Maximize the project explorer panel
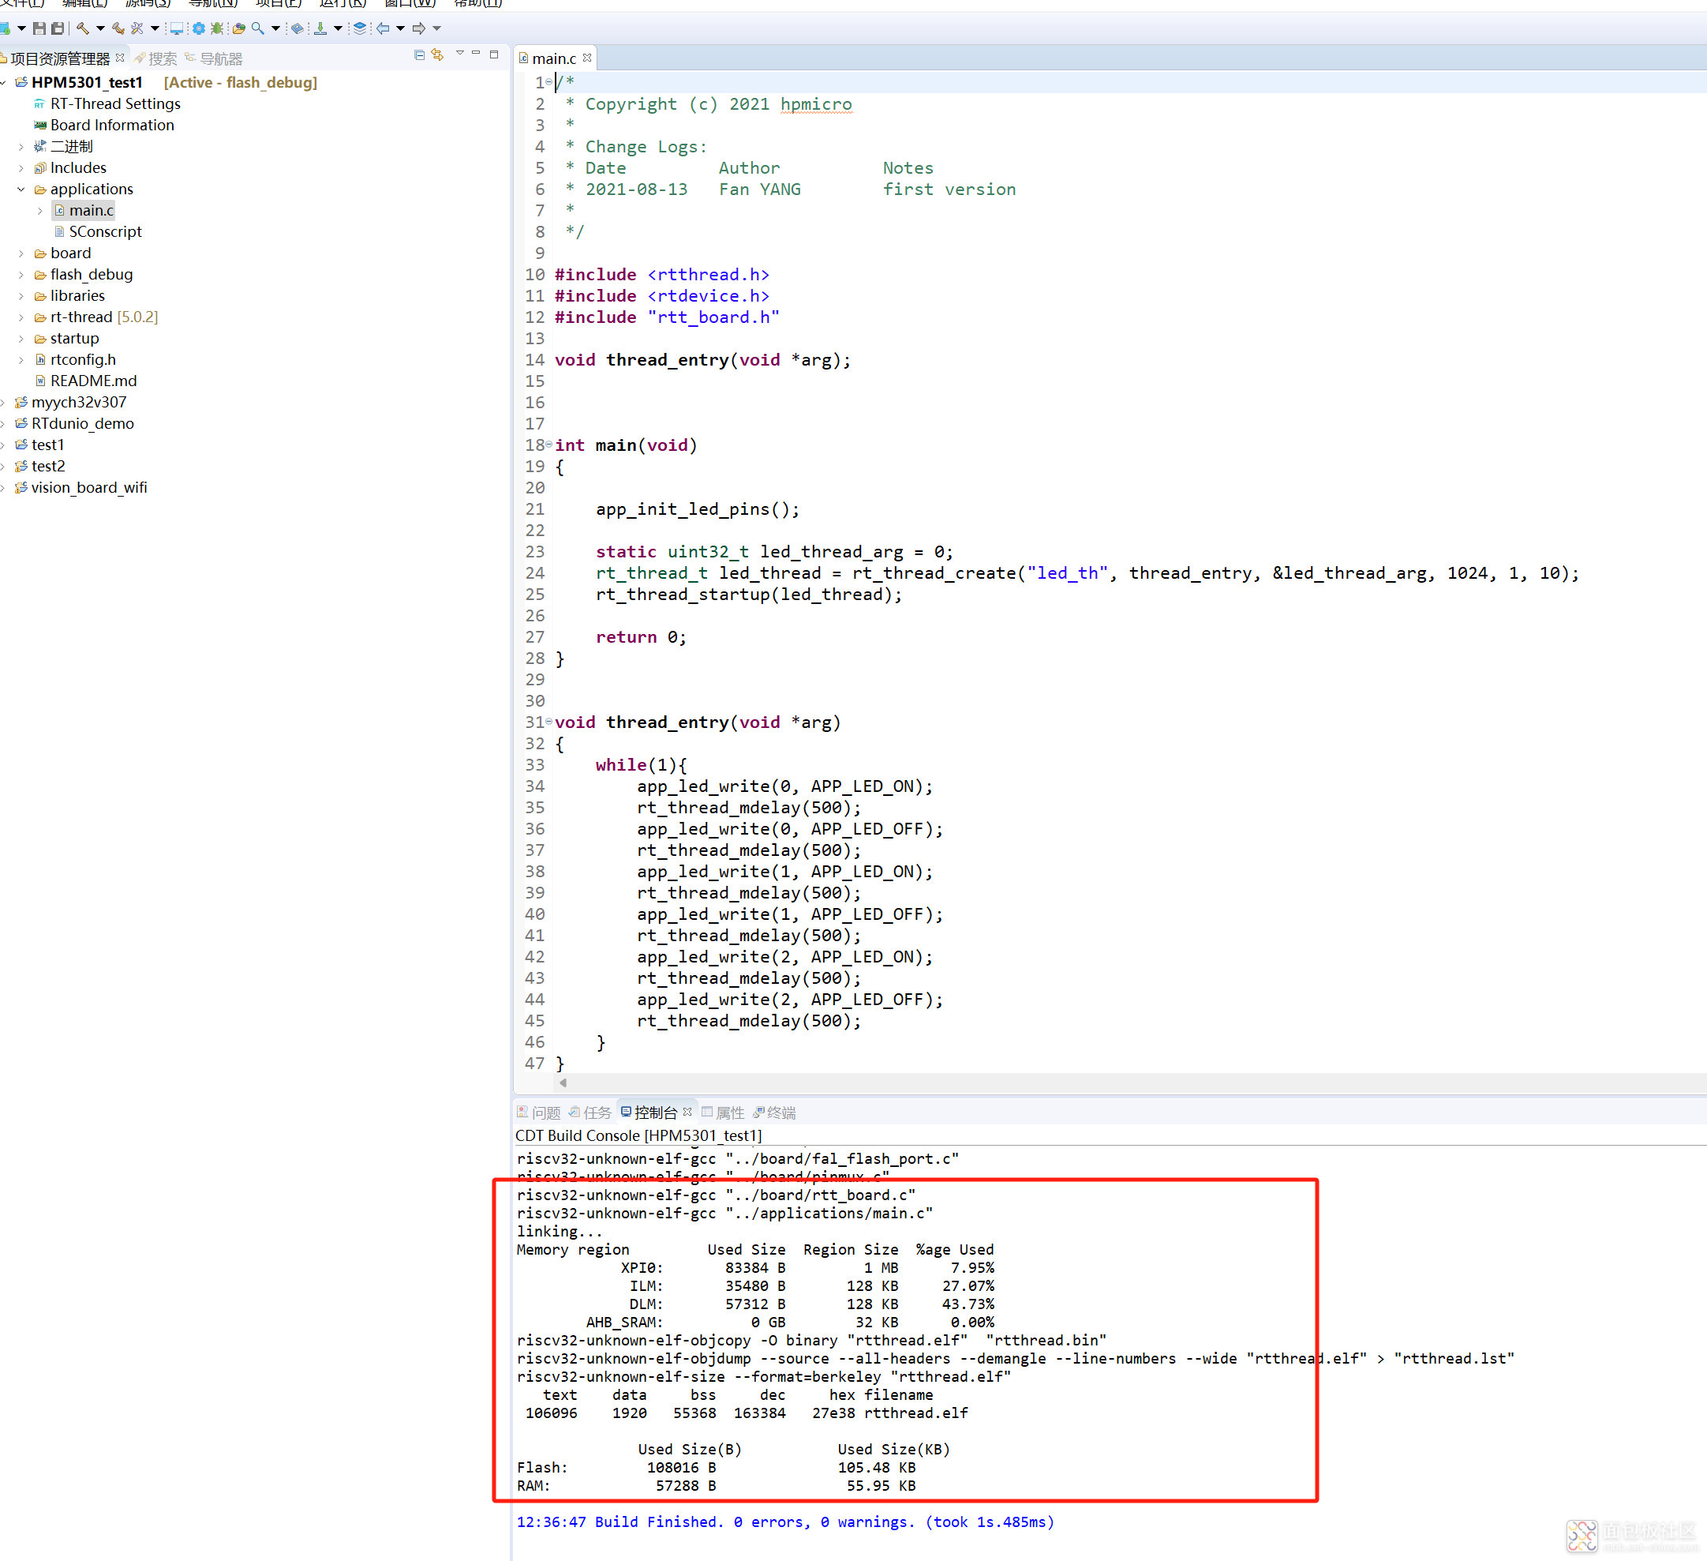Viewport: 1707px width, 1561px height. [x=494, y=54]
